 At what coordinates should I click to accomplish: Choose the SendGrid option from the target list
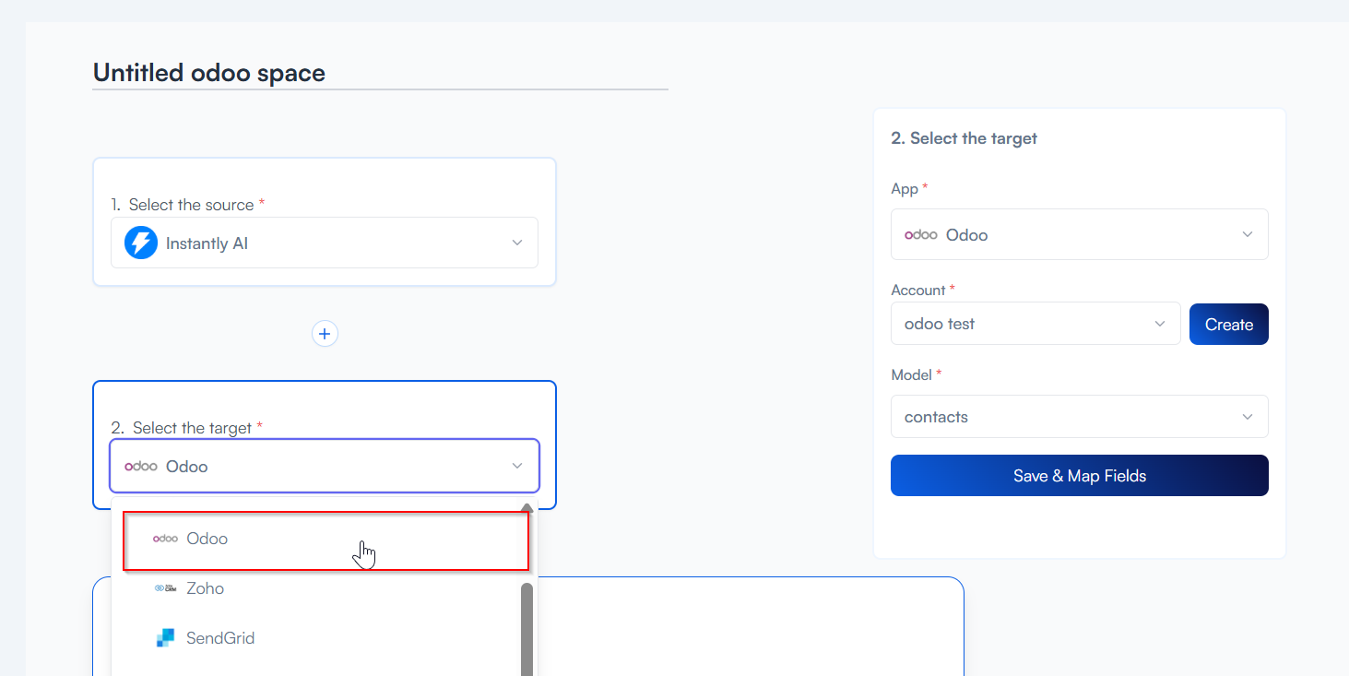point(220,638)
